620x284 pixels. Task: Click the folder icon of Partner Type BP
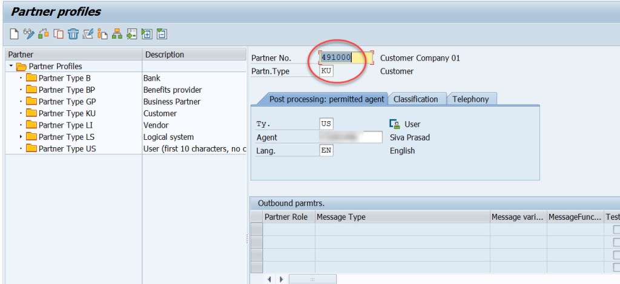31,90
